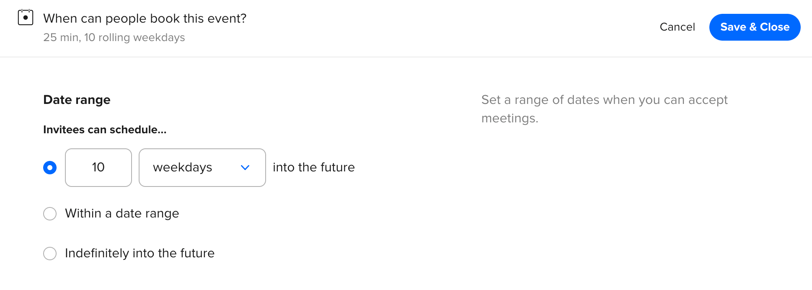Image resolution: width=812 pixels, height=290 pixels.
Task: Open the weekdays unit dropdown
Action: 202,168
